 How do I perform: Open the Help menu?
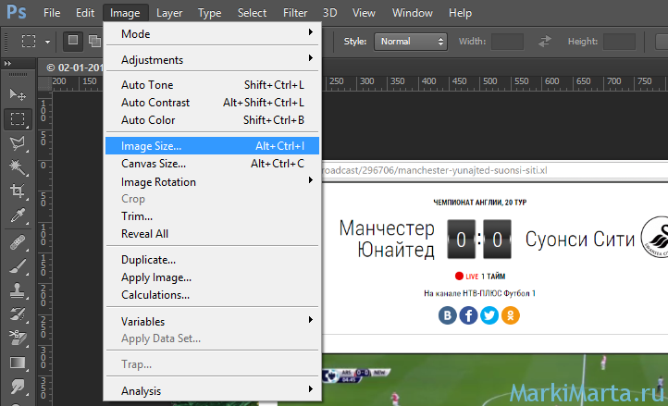460,13
